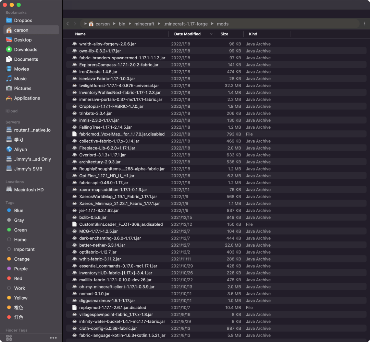This screenshot has width=370, height=342.
Task: Click the sidebar layout icon at bottom left
Action: click(9, 338)
